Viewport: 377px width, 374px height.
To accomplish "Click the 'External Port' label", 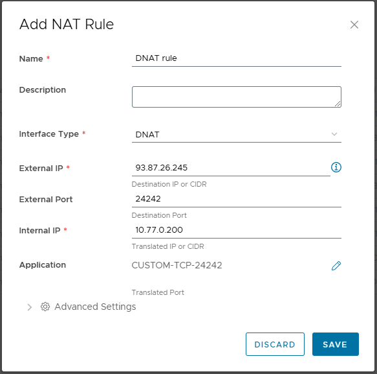I will click(46, 199).
